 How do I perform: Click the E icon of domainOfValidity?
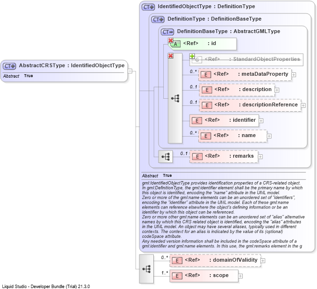pos(177,260)
